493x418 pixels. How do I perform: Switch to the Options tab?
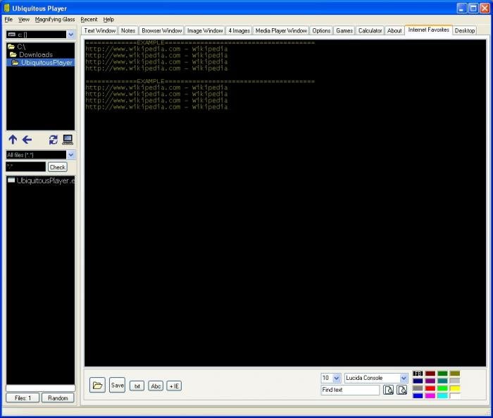pyautogui.click(x=321, y=30)
